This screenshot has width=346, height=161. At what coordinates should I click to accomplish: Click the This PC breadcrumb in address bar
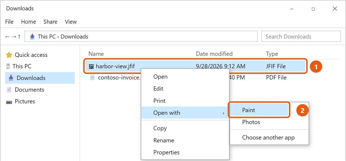(x=47, y=37)
